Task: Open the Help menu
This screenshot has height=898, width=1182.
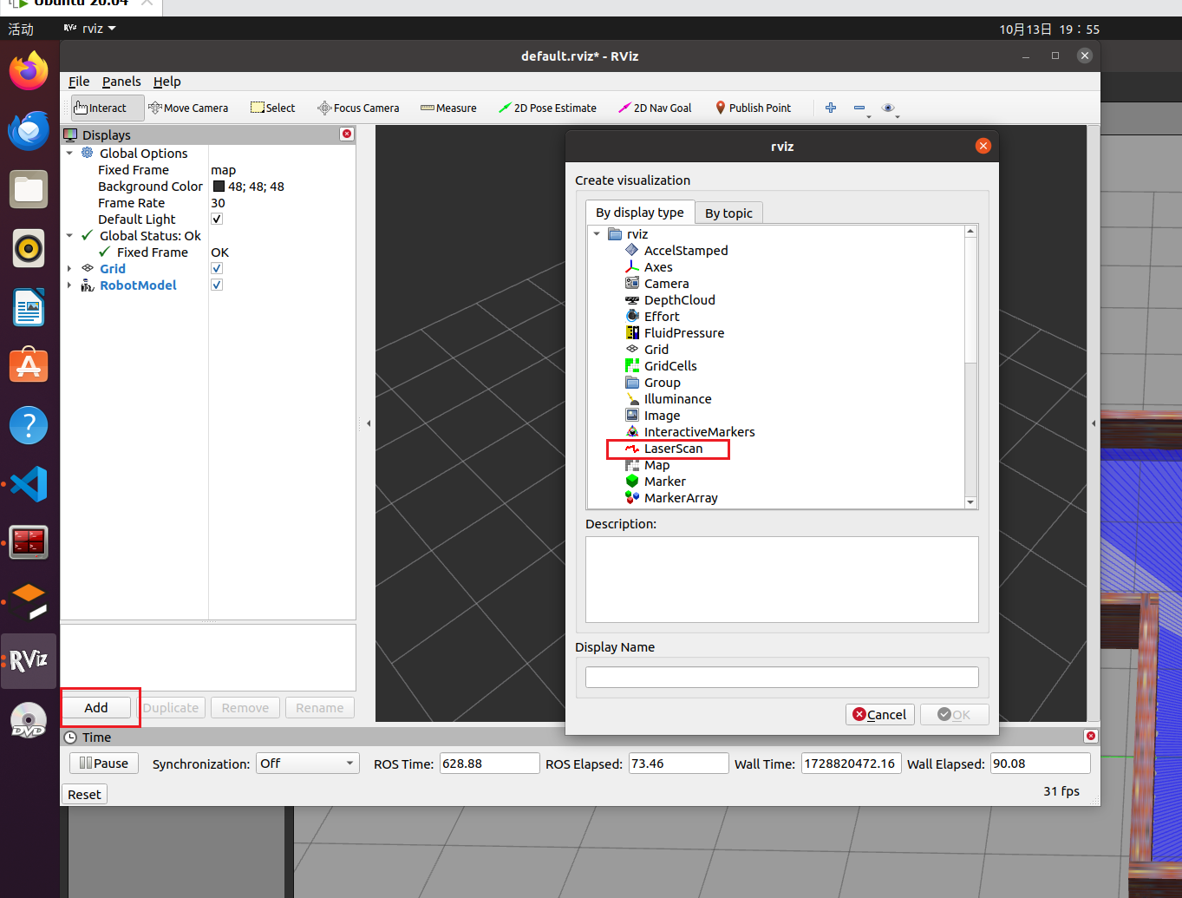Action: (x=167, y=82)
